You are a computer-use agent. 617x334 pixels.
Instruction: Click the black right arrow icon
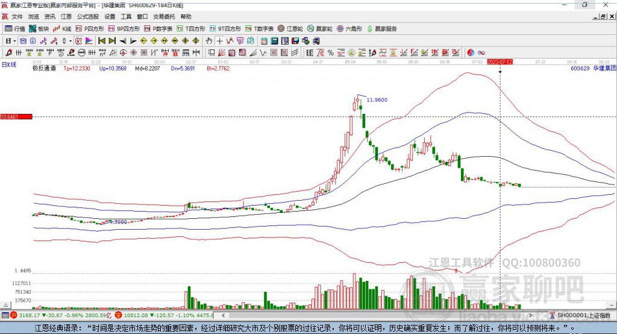point(133,41)
